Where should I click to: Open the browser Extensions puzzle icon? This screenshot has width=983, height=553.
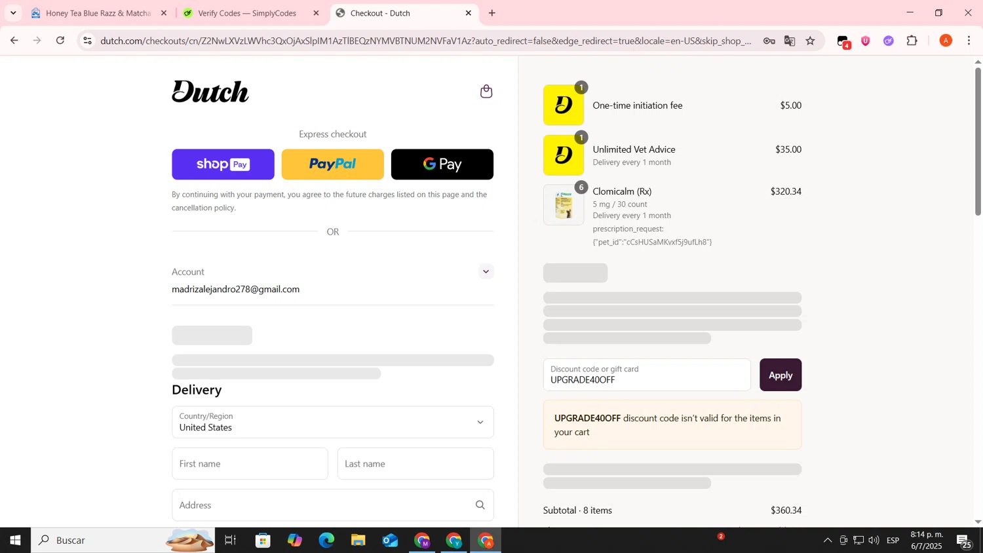click(912, 41)
